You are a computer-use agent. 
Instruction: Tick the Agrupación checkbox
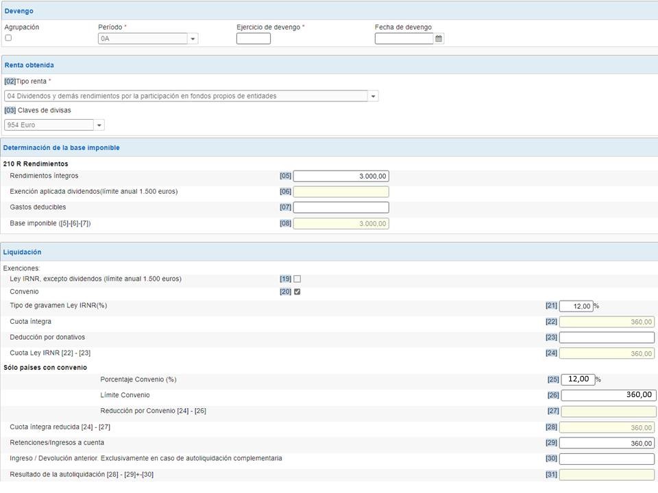pyautogui.click(x=8, y=38)
